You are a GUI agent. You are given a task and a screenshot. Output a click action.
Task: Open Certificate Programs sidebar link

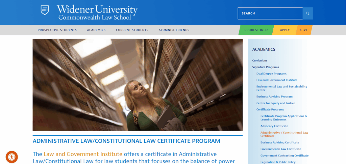coord(270,110)
